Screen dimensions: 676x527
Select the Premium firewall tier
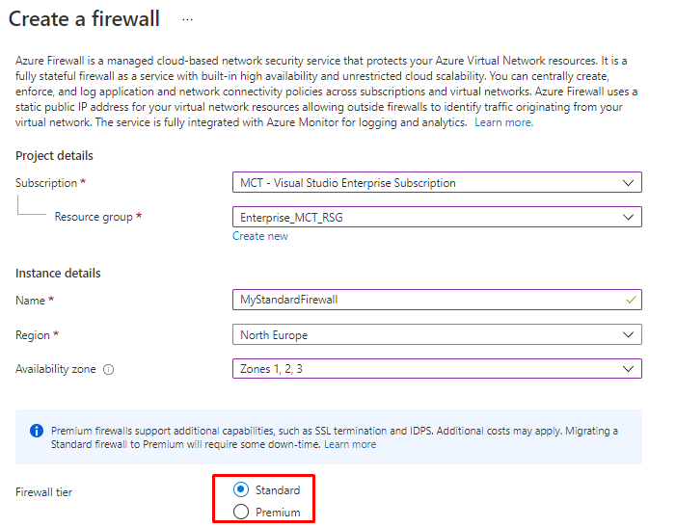[241, 512]
